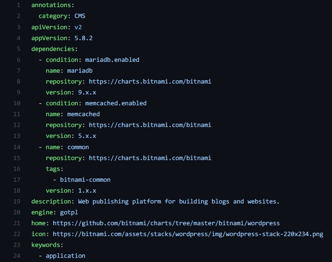Click line number 14
This screenshot has width=332, height=262.
17,147
